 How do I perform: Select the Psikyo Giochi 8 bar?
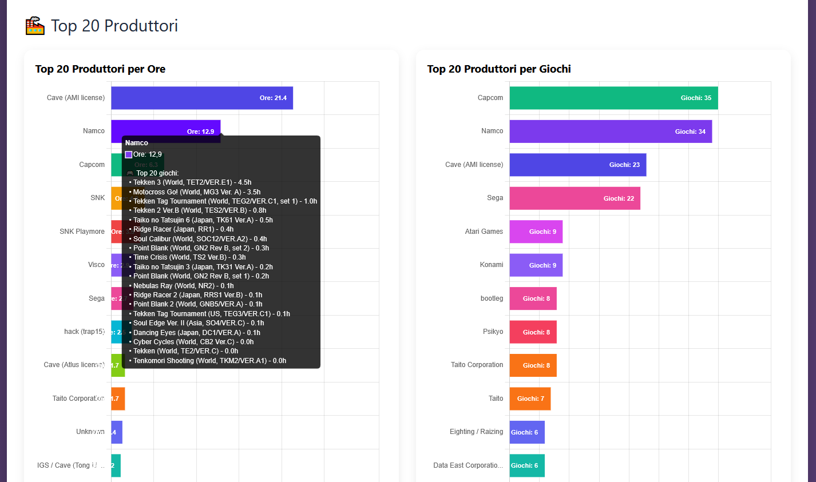point(533,332)
